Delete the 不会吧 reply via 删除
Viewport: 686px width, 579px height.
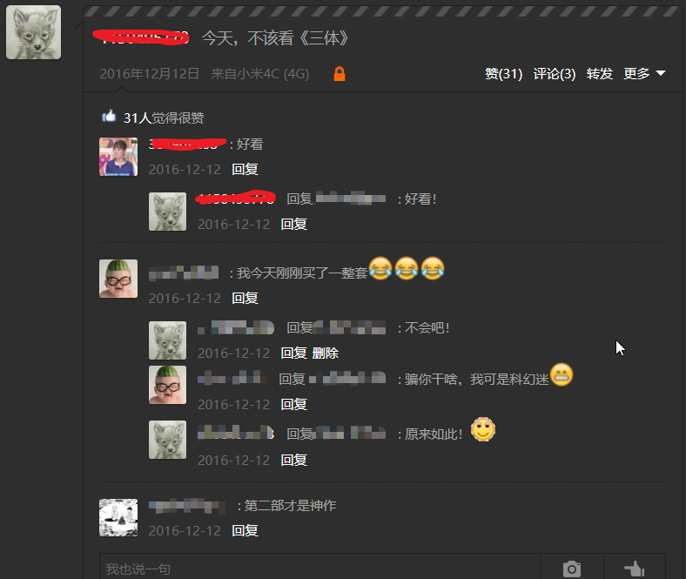tap(325, 353)
